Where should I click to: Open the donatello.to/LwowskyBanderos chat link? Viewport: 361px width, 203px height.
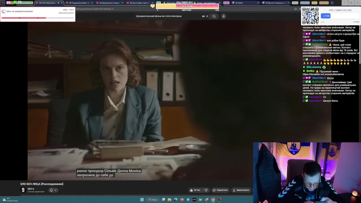coord(323,74)
